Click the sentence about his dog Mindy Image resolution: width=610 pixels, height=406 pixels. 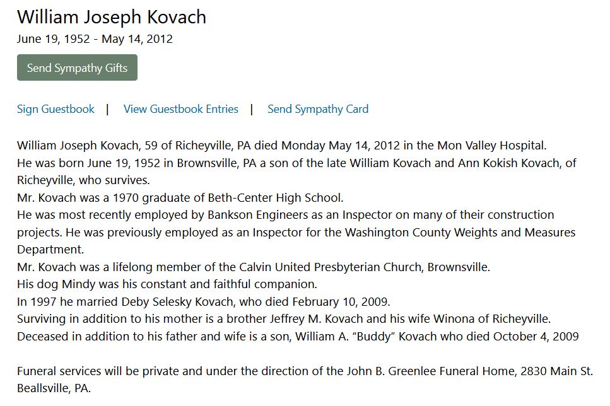coord(167,284)
